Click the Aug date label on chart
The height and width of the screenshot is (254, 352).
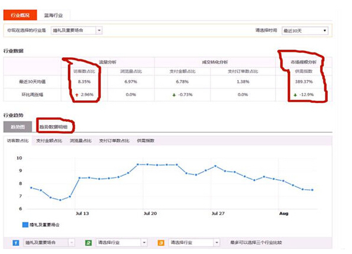coord(284,213)
